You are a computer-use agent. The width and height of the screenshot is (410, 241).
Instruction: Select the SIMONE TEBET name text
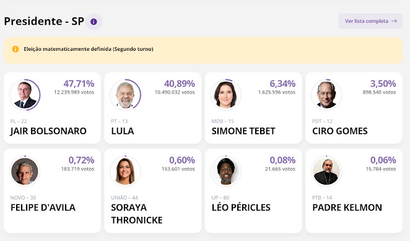(x=243, y=131)
